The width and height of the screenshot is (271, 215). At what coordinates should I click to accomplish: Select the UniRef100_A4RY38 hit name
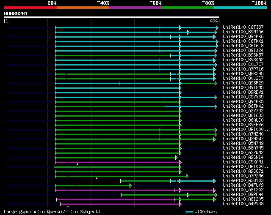(x=243, y=204)
